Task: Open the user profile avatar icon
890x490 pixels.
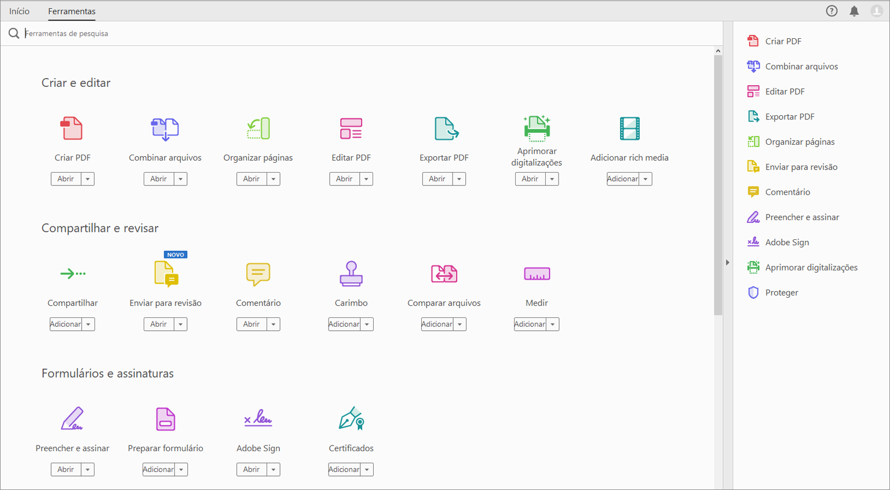Action: click(877, 11)
